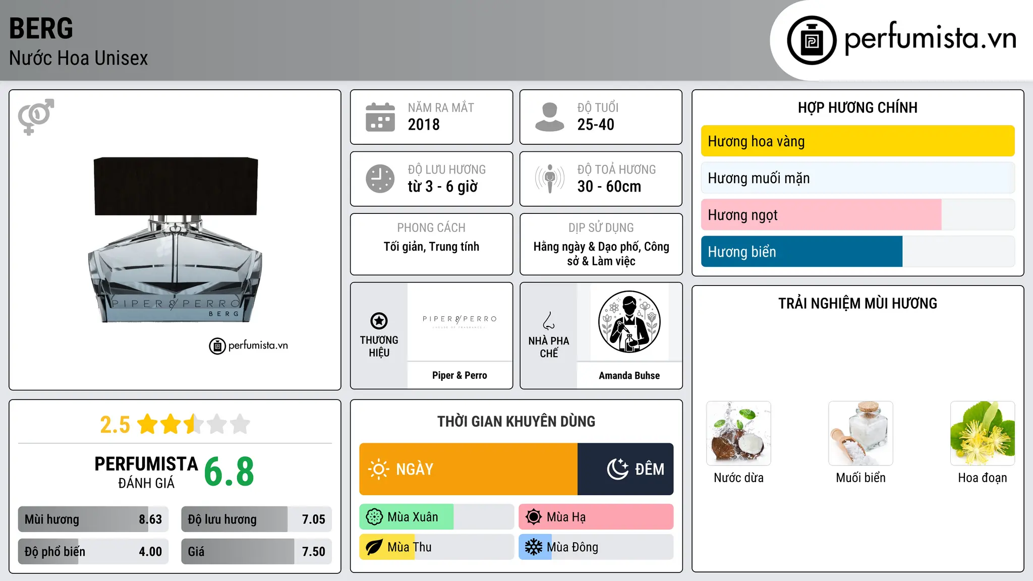Click the star badge icon above Thương hiệu
1033x581 pixels.
379,321
